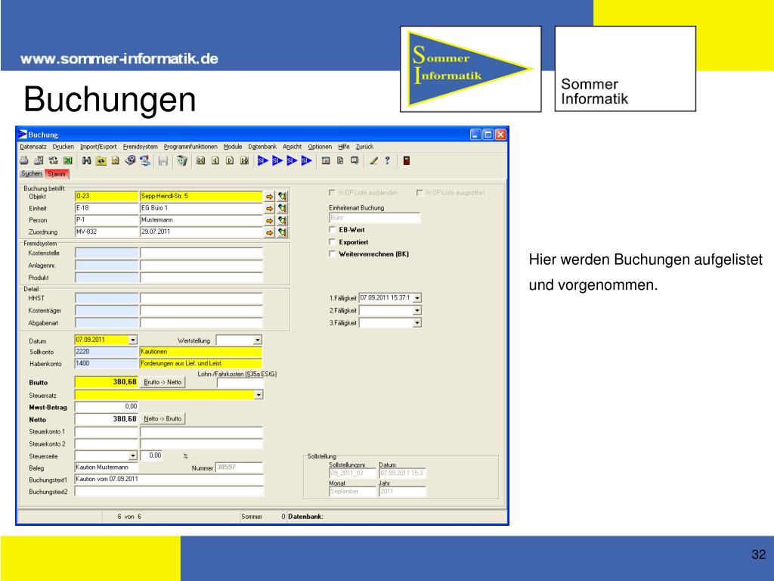Click the arrow button in the Person row
Viewport: 774px width, 581px height.
click(270, 220)
